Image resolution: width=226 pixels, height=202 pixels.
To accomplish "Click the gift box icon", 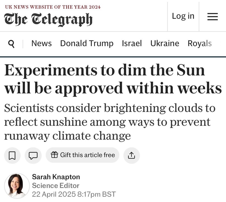I will [54, 155].
